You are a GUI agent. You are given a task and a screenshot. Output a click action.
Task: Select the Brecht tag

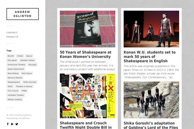[11, 56]
